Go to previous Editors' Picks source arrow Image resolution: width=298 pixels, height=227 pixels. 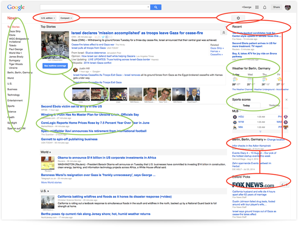click(282, 185)
